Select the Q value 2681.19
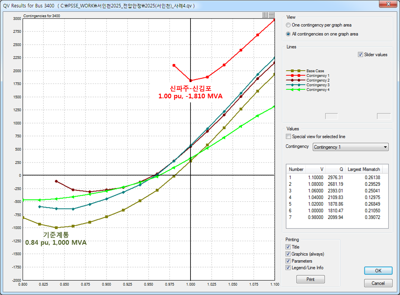 335,184
